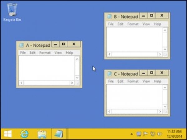Show hidden icons in the system tray
This screenshot has width=187, height=140.
(132, 134)
